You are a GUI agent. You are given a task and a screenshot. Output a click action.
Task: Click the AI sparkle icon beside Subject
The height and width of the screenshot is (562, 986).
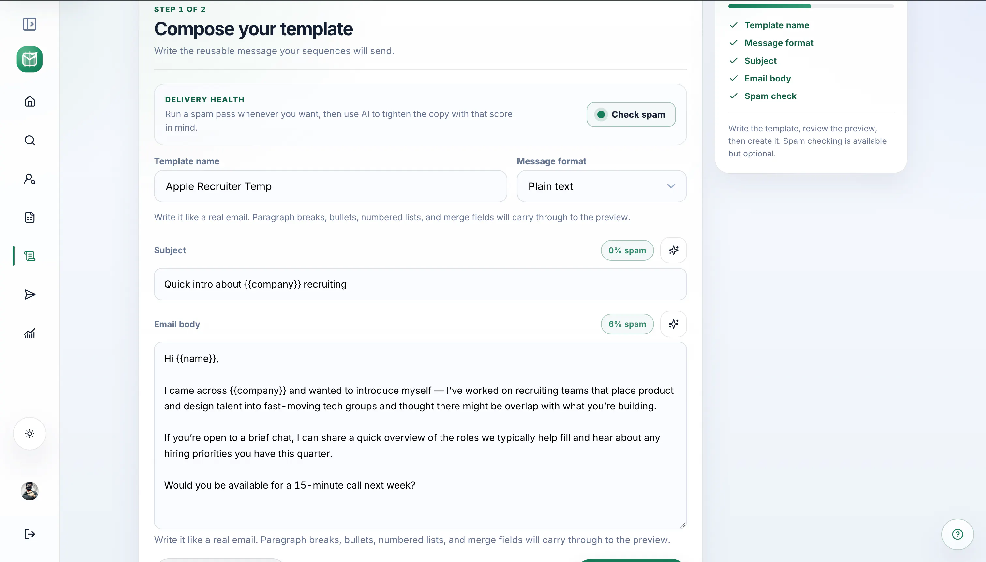click(673, 250)
